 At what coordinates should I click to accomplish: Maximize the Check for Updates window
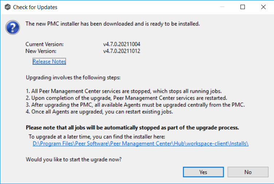point(243,7)
